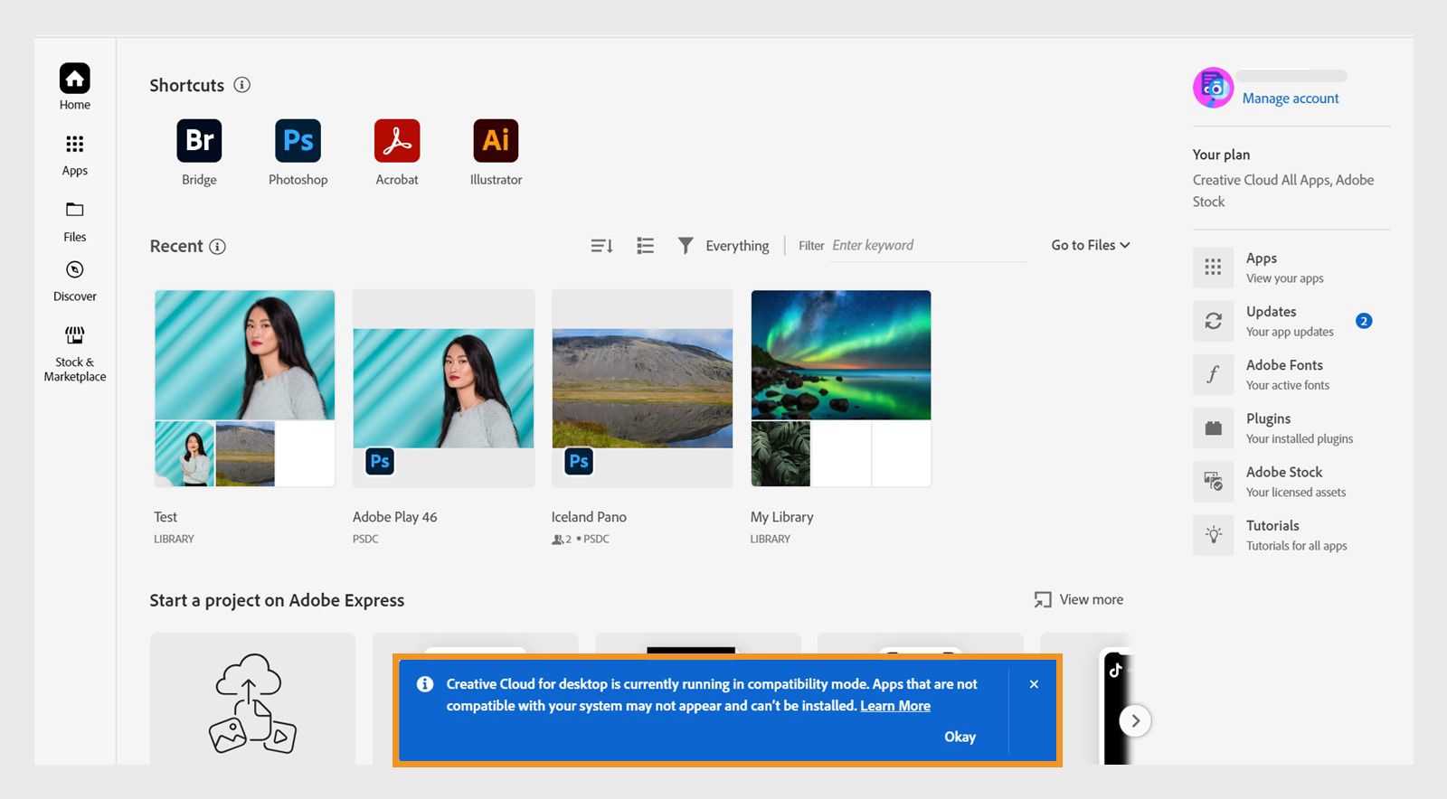Open the Plugins icon
Screen dimensions: 1447x799
coord(1214,428)
